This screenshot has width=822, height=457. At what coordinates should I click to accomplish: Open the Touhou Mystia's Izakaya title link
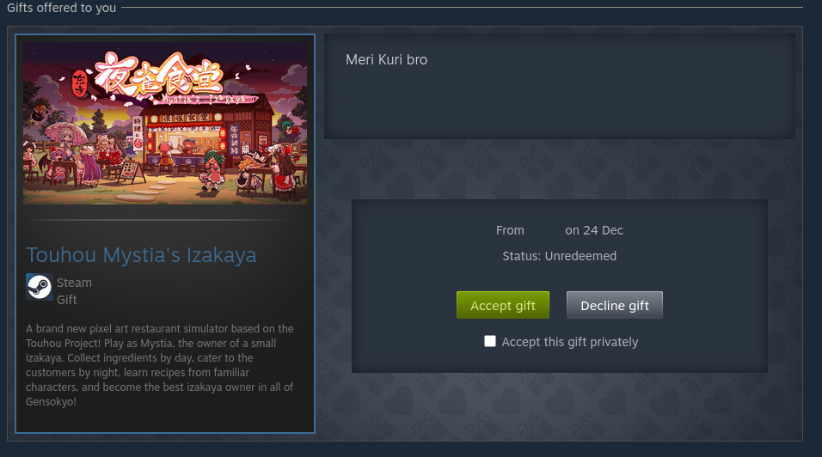click(x=142, y=255)
